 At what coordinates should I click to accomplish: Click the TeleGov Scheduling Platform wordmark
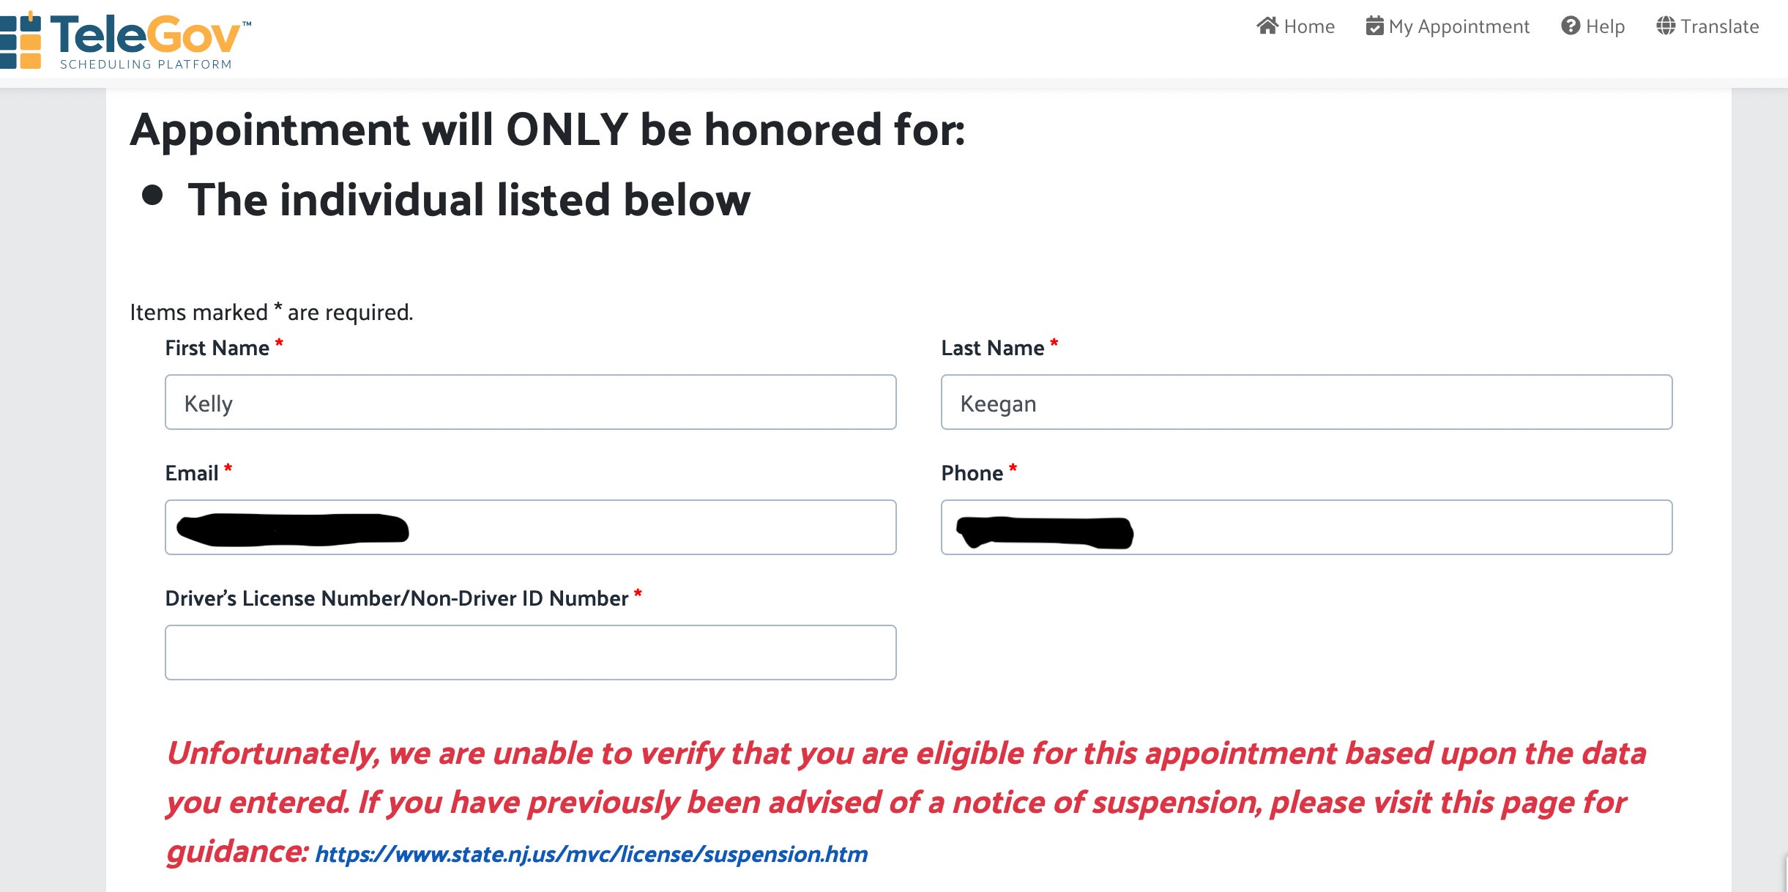click(146, 41)
